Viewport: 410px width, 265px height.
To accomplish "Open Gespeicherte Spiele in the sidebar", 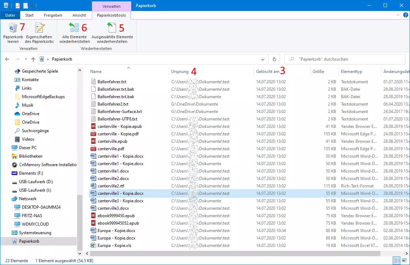I will click(40, 71).
